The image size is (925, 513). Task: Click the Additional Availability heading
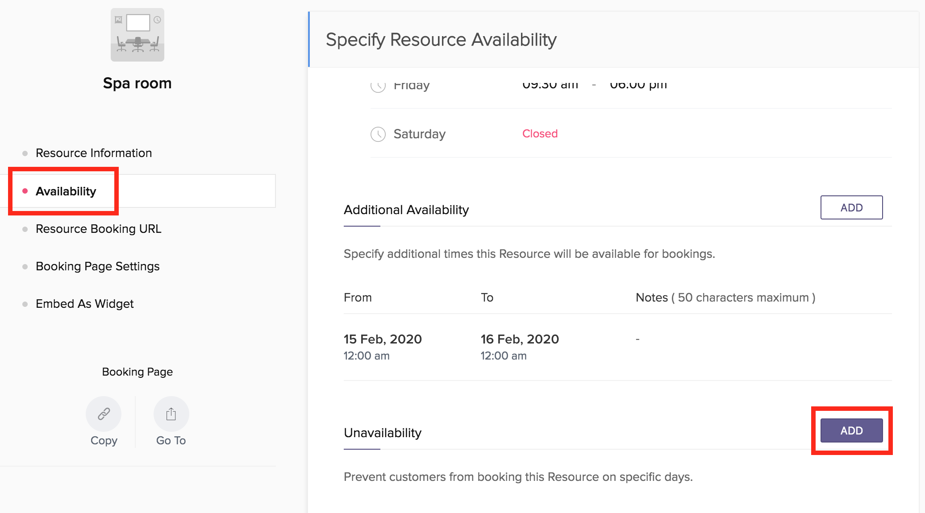[x=406, y=210]
